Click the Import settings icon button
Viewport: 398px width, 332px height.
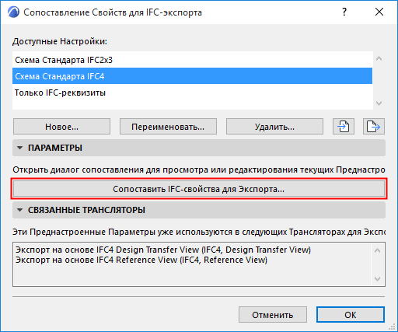coord(344,127)
